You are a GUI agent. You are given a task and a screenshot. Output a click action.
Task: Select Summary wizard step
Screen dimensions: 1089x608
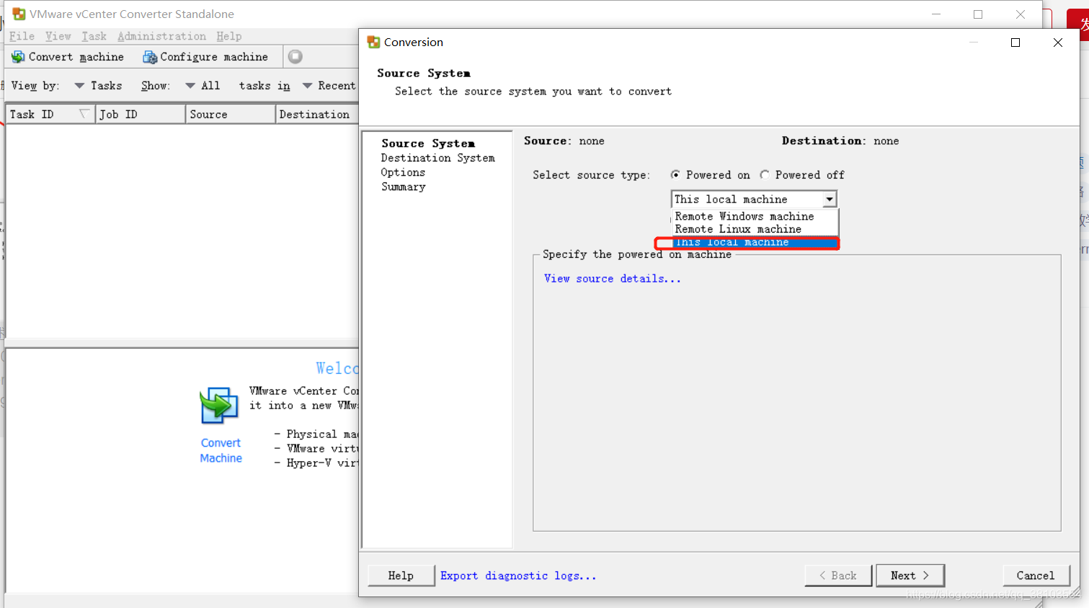pos(404,187)
